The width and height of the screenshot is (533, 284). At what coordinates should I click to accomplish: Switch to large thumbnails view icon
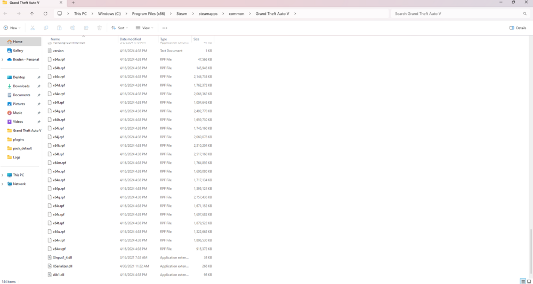529,281
